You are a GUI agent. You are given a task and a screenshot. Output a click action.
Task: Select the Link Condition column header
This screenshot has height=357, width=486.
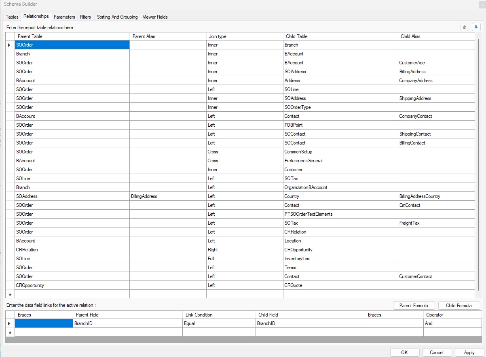coord(219,315)
